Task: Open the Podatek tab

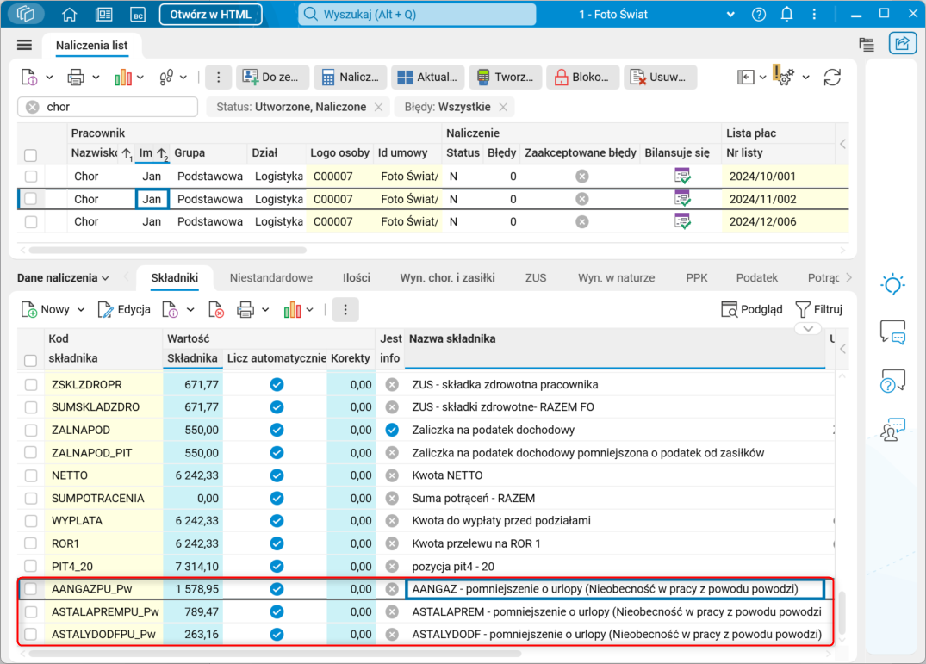Action: [x=756, y=278]
